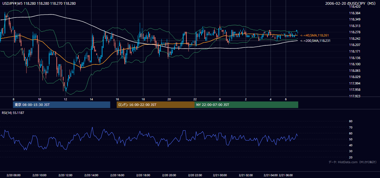Viewport: 380px width, 178px height.
Task: Click RSI axis level 60
Action: point(351,133)
